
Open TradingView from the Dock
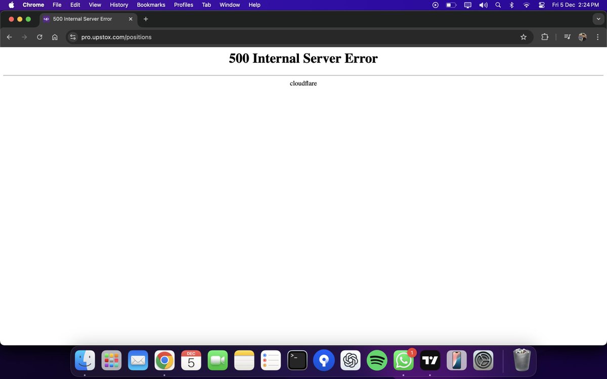point(430,360)
